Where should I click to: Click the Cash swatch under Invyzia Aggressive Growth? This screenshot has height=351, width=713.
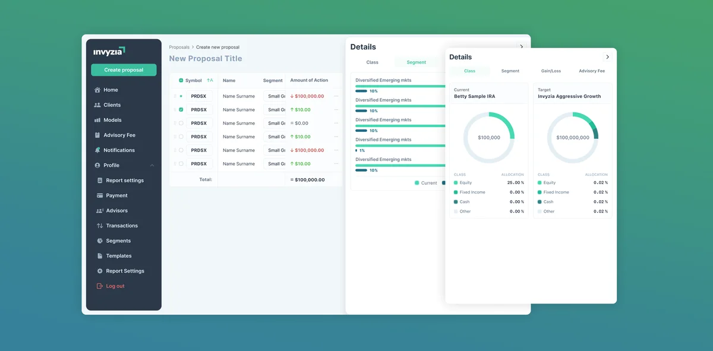click(x=540, y=202)
